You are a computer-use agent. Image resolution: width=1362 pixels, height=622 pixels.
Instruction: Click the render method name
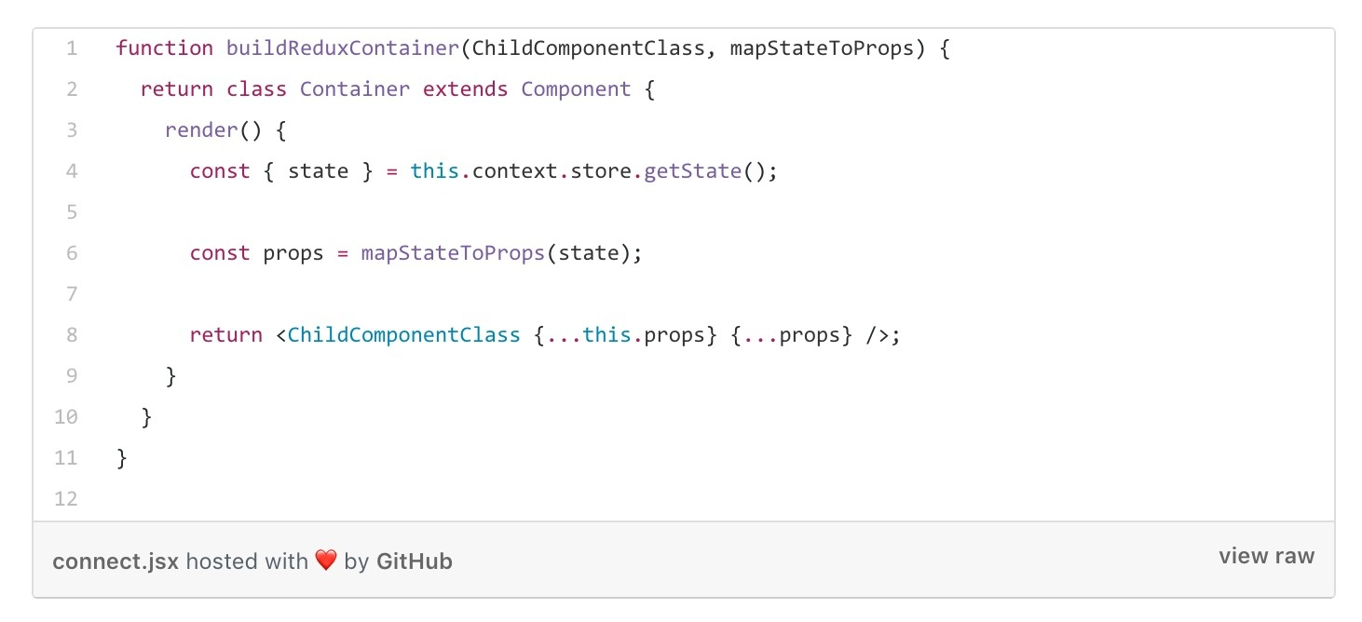pyautogui.click(x=201, y=130)
